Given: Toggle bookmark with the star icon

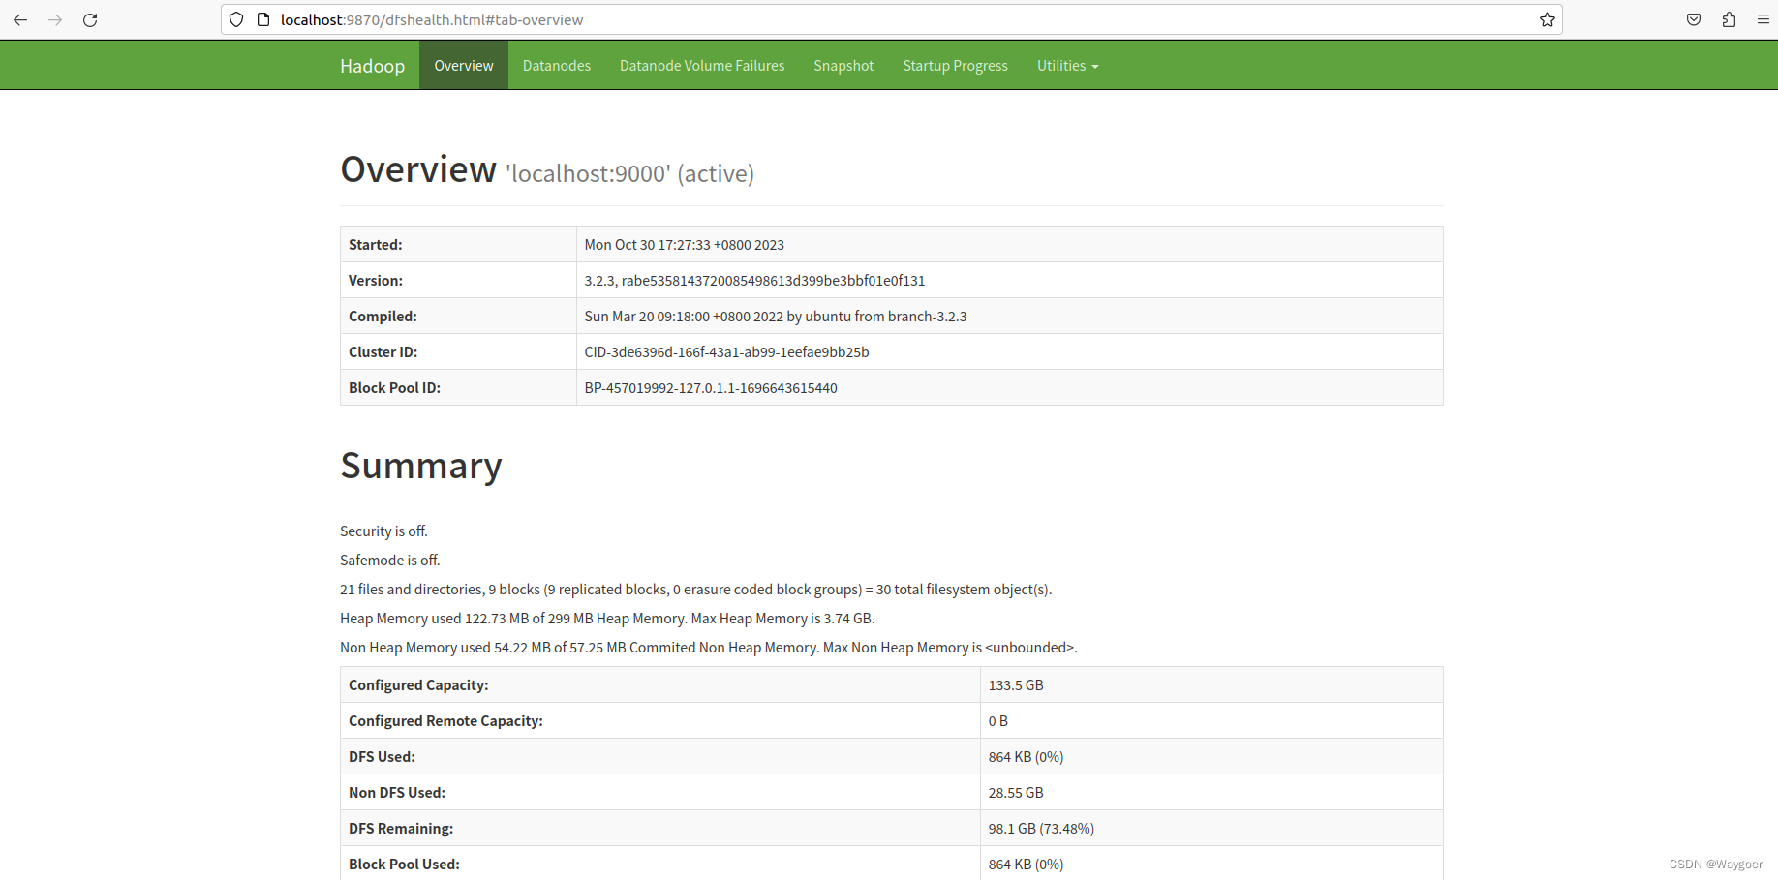Looking at the screenshot, I should pyautogui.click(x=1547, y=19).
